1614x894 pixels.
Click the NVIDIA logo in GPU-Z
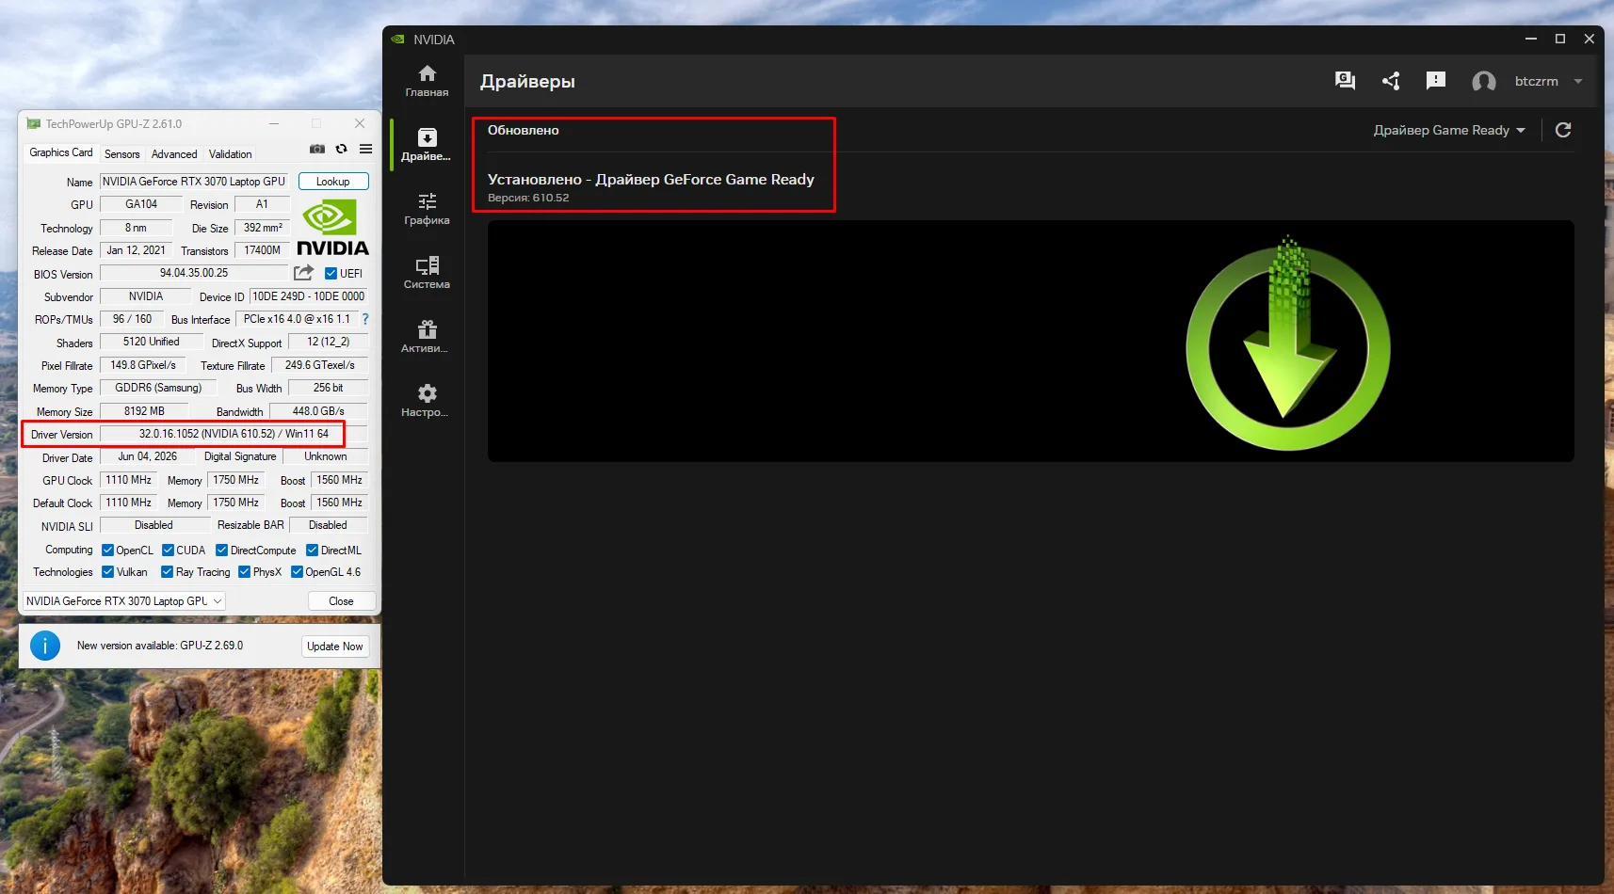(x=332, y=229)
